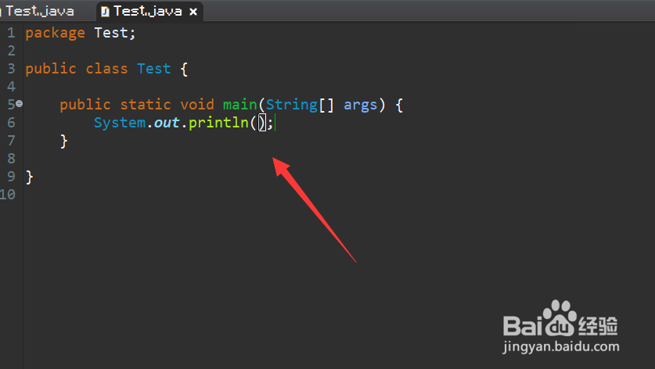655x369 pixels.
Task: Click the main method name
Action: pos(239,104)
